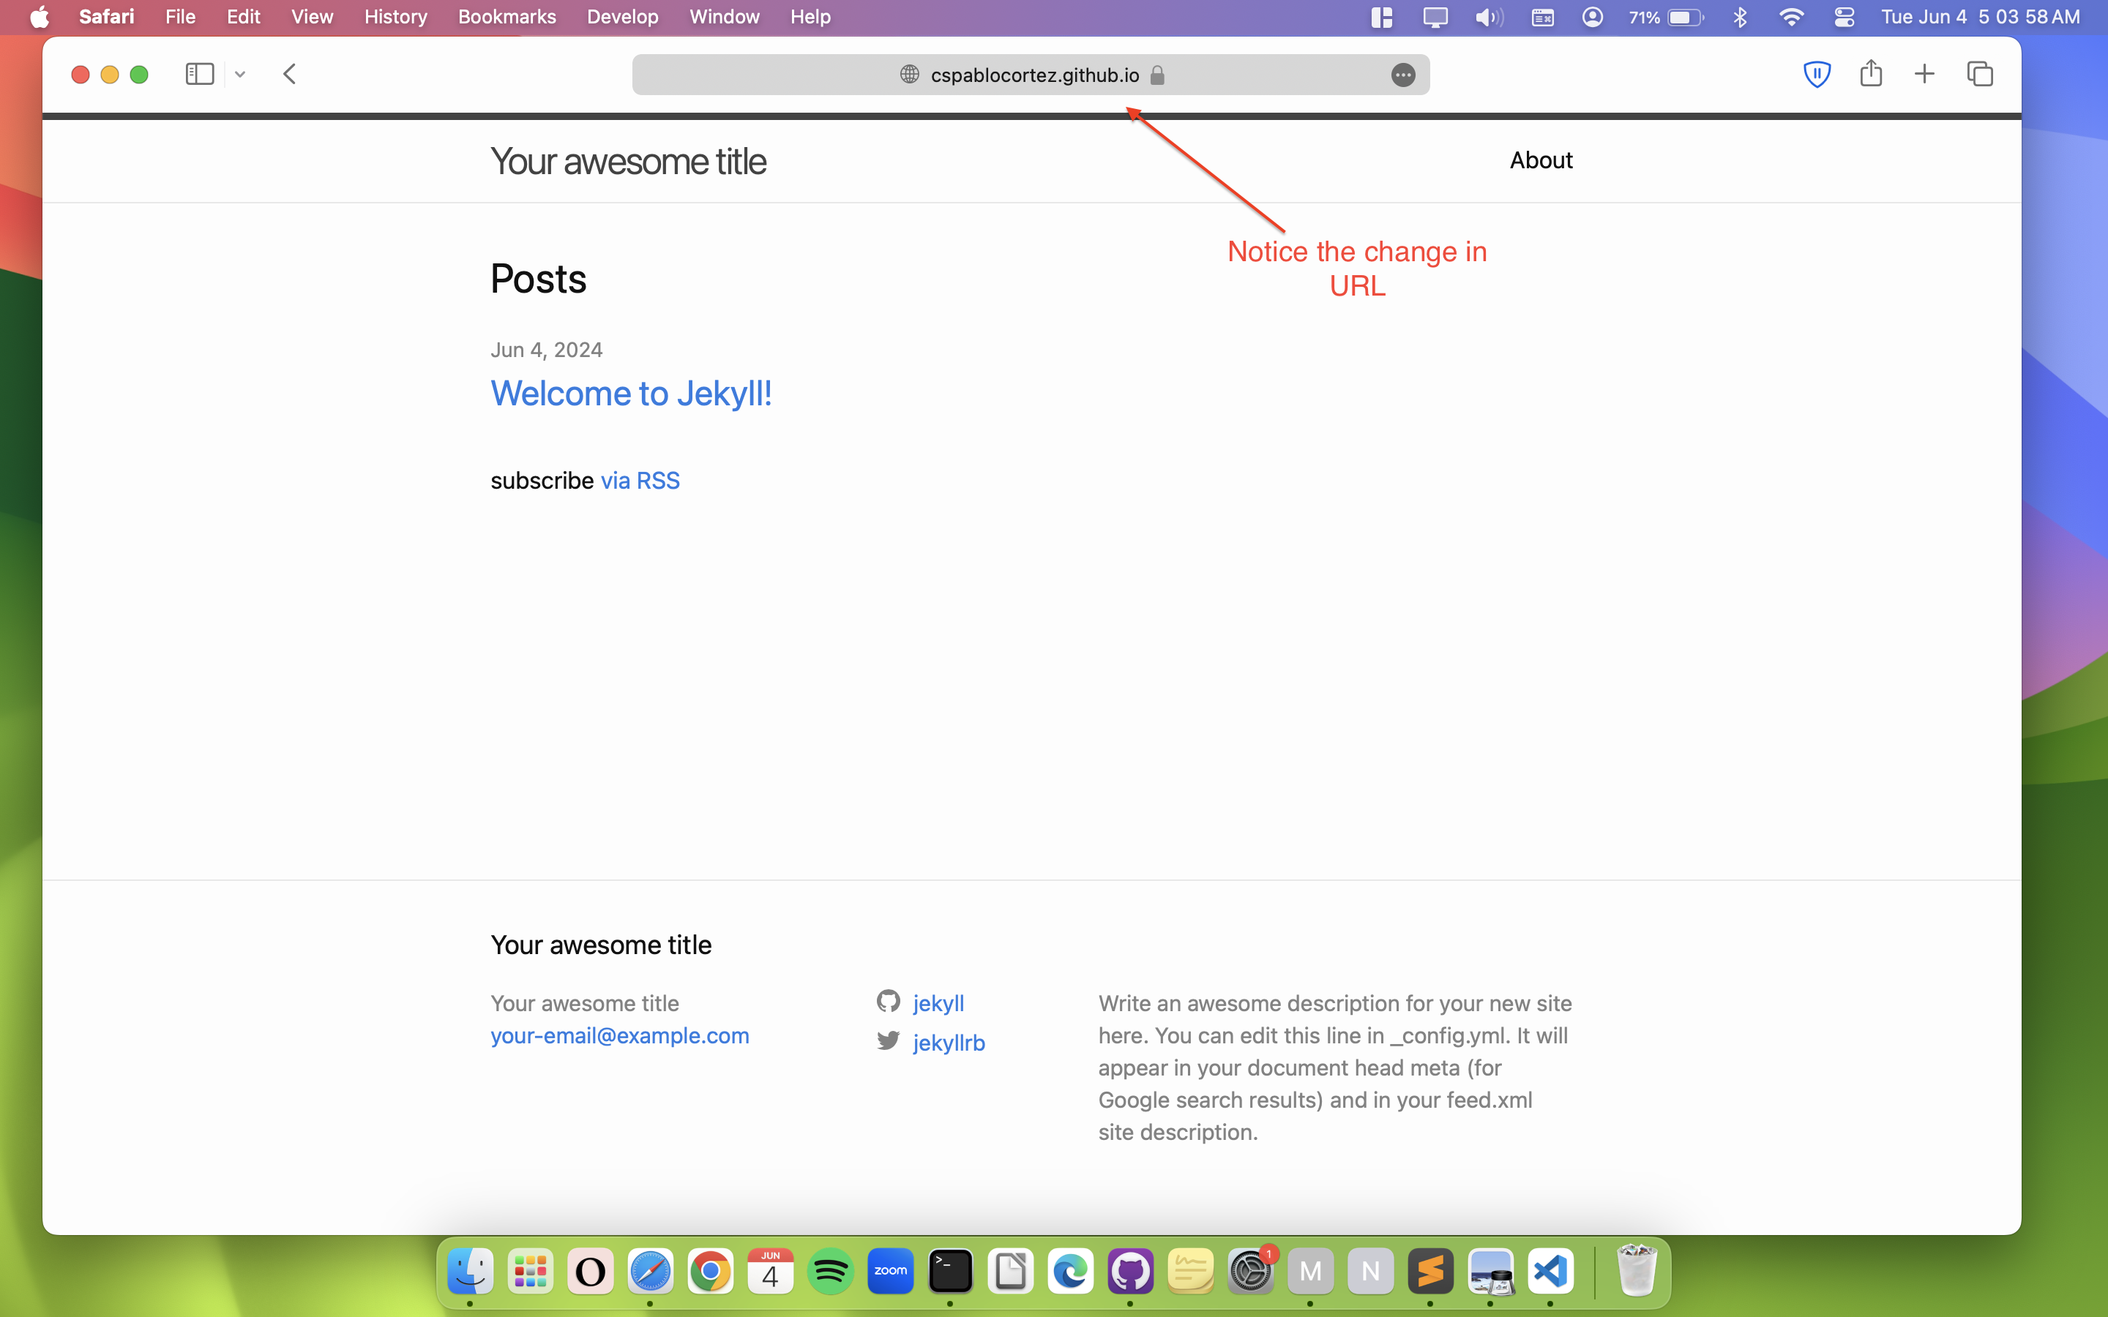2108x1317 pixels.
Task: Launch Google Chrome from the Dock
Action: [711, 1271]
